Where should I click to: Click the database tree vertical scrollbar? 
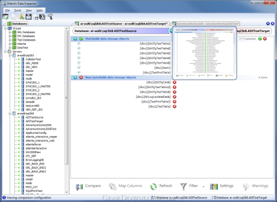[66, 98]
